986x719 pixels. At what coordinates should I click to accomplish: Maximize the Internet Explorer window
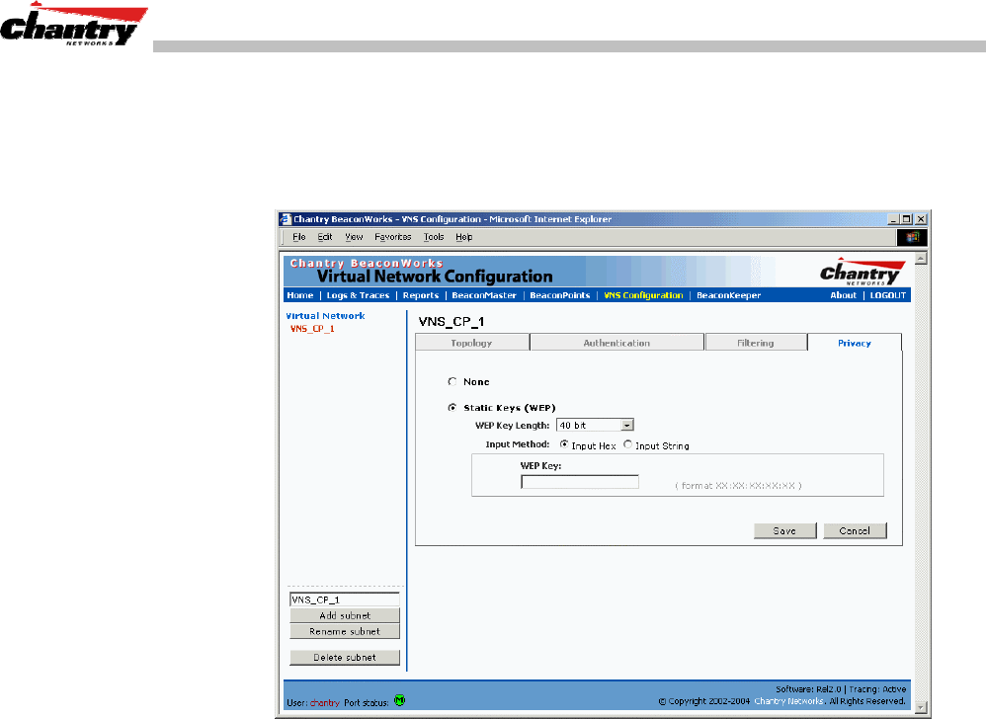point(906,219)
